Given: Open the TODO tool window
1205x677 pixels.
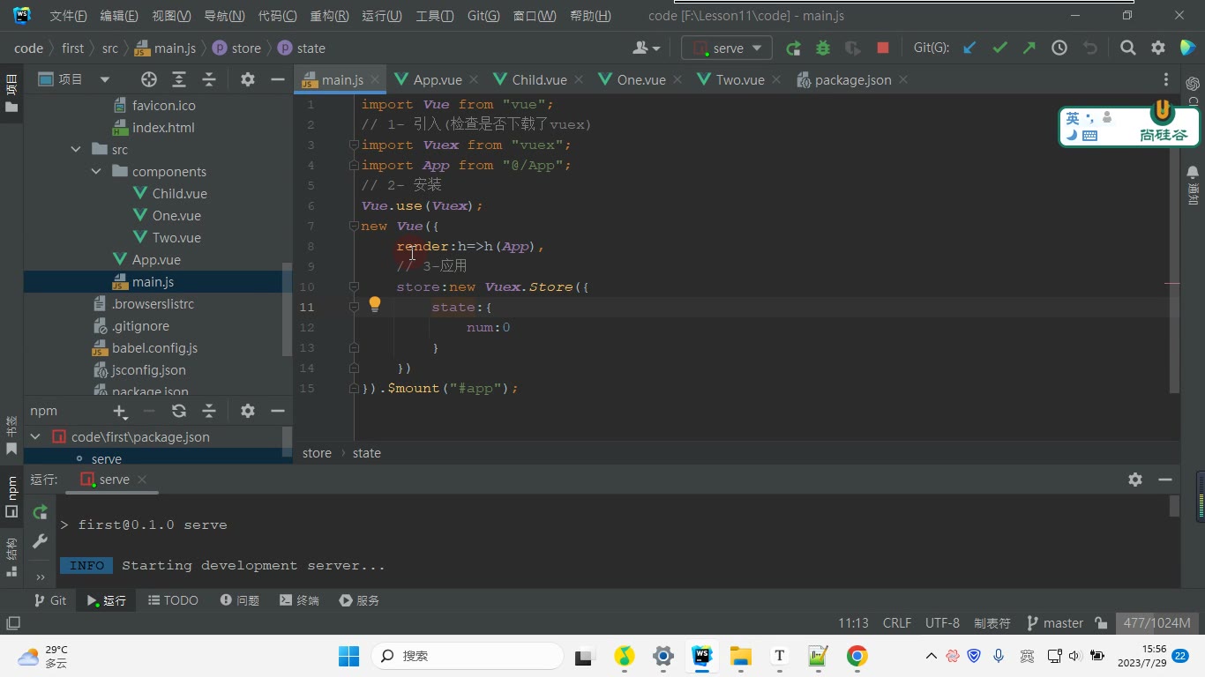Looking at the screenshot, I should coord(173,600).
